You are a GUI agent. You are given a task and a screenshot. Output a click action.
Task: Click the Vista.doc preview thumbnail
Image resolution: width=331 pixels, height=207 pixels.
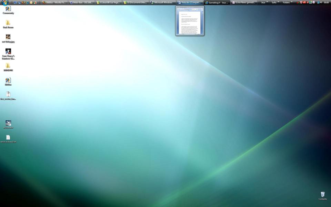190,21
